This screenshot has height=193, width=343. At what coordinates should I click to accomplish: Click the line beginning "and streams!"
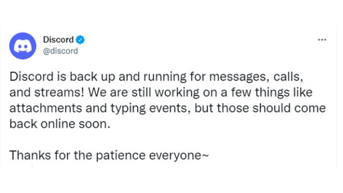pyautogui.click(x=161, y=92)
